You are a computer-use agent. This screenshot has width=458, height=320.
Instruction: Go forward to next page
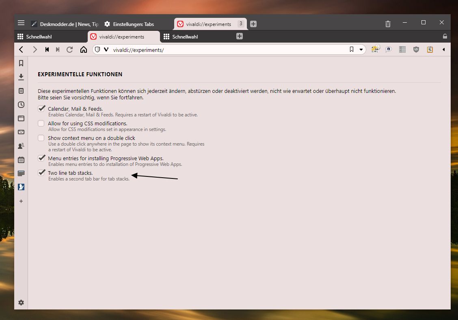click(x=35, y=49)
